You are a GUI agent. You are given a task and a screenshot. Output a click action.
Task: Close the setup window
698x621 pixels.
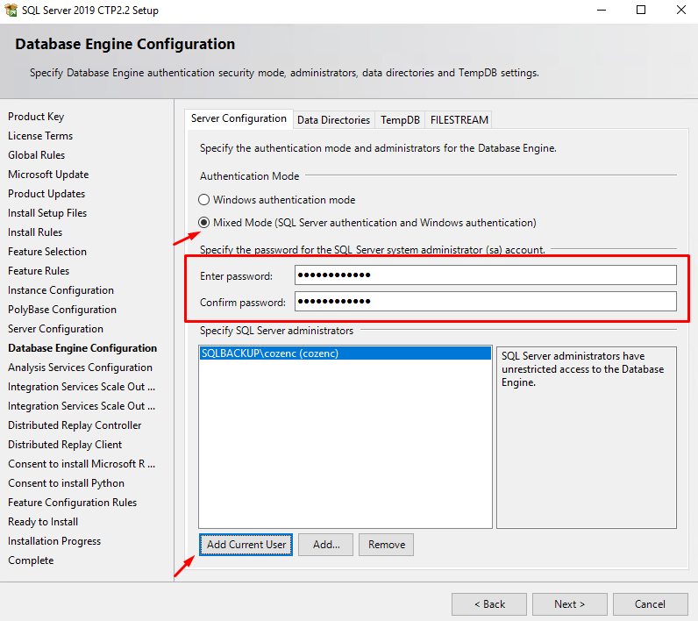point(680,10)
